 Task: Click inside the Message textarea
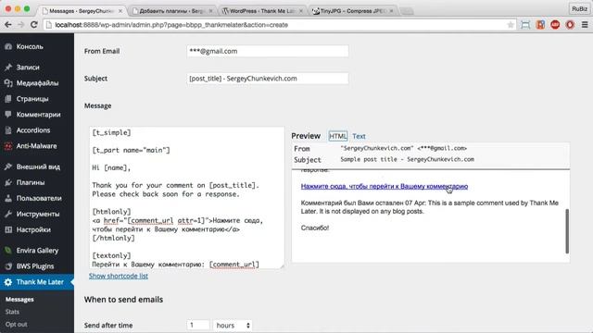[187, 197]
